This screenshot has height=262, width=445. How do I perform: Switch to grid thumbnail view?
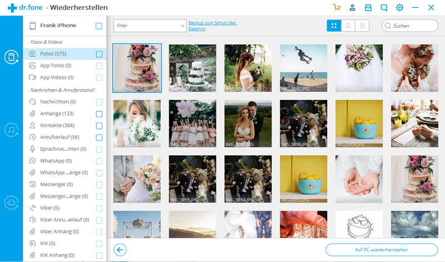334,26
